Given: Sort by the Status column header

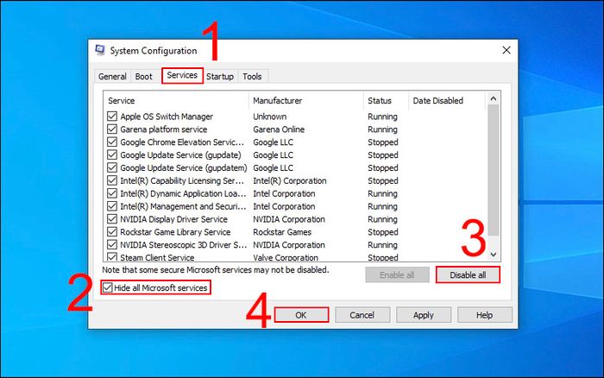Looking at the screenshot, I should pos(386,101).
